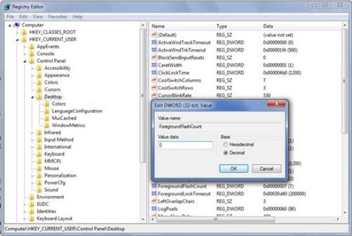The width and height of the screenshot is (352, 236).
Task: Open the Favorites menu
Action: click(57, 17)
